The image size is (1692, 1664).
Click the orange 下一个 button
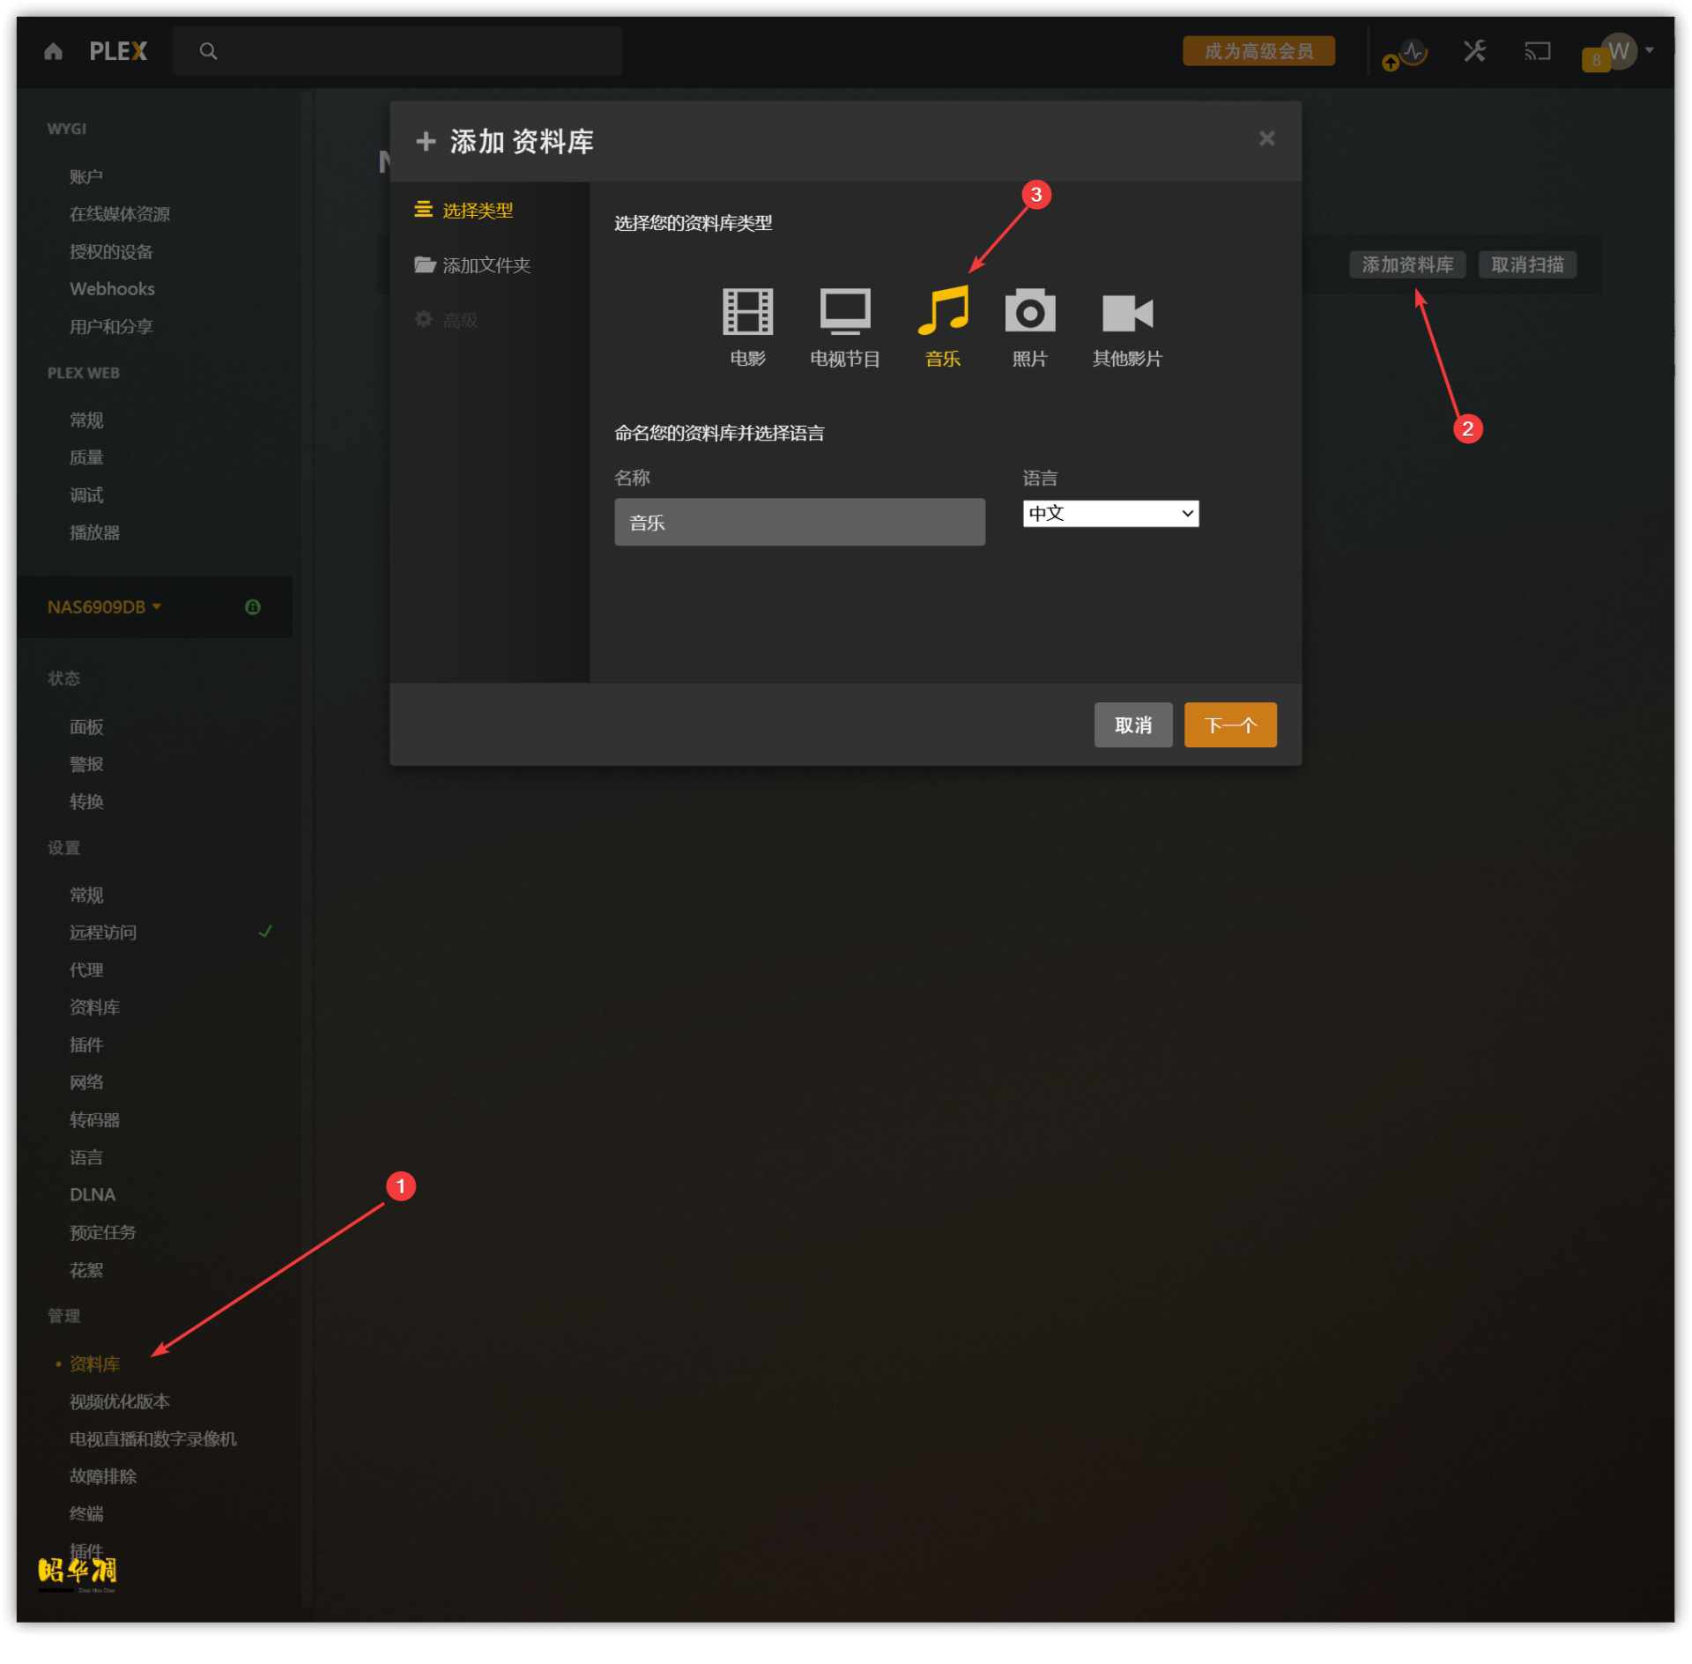tap(1229, 724)
